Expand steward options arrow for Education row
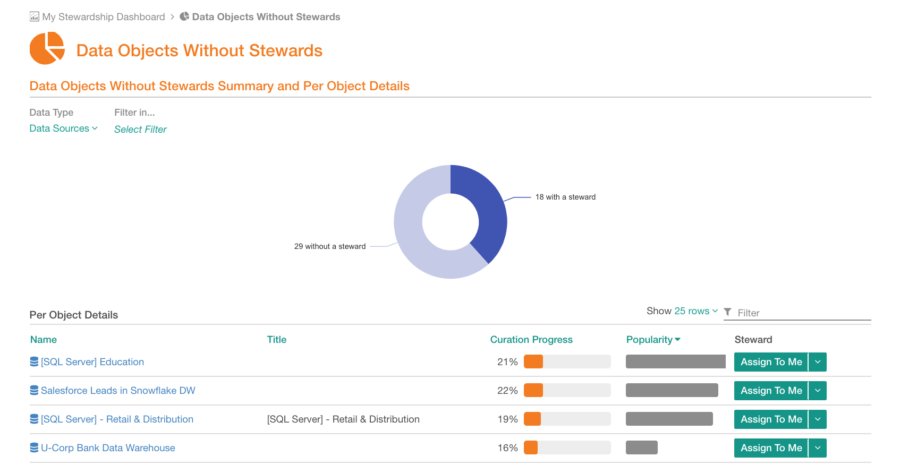Image resolution: width=900 pixels, height=465 pixels. coord(818,362)
